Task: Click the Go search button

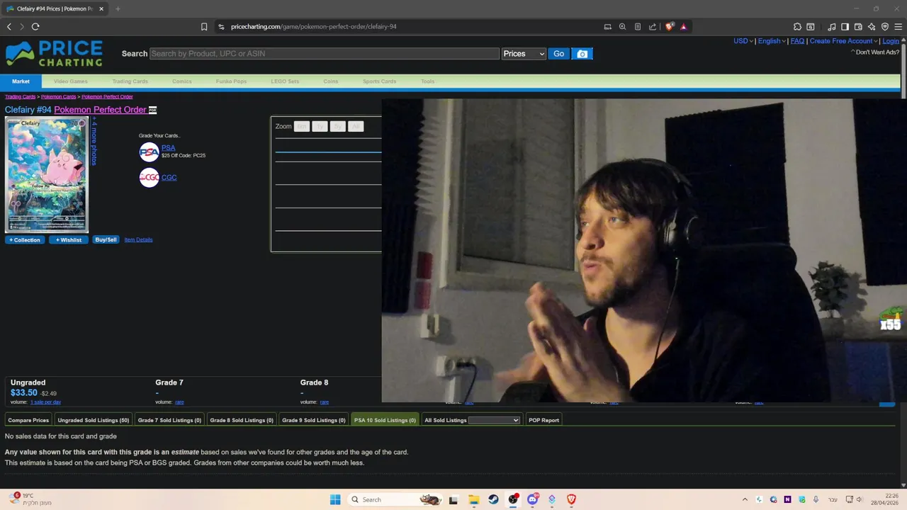Action: 559,54
